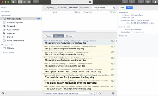Viewport: 158px width, 96px height.
Task: Switch to list view mode
Action: [25, 2]
